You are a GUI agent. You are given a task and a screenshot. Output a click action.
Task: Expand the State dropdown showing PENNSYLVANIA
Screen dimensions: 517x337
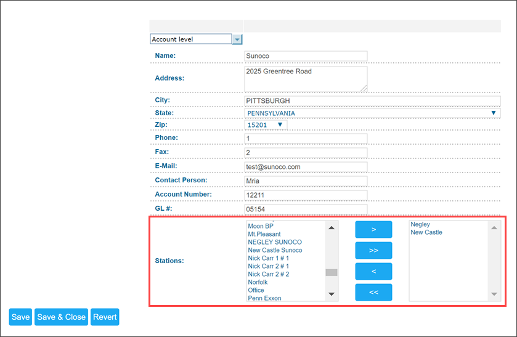click(372, 113)
